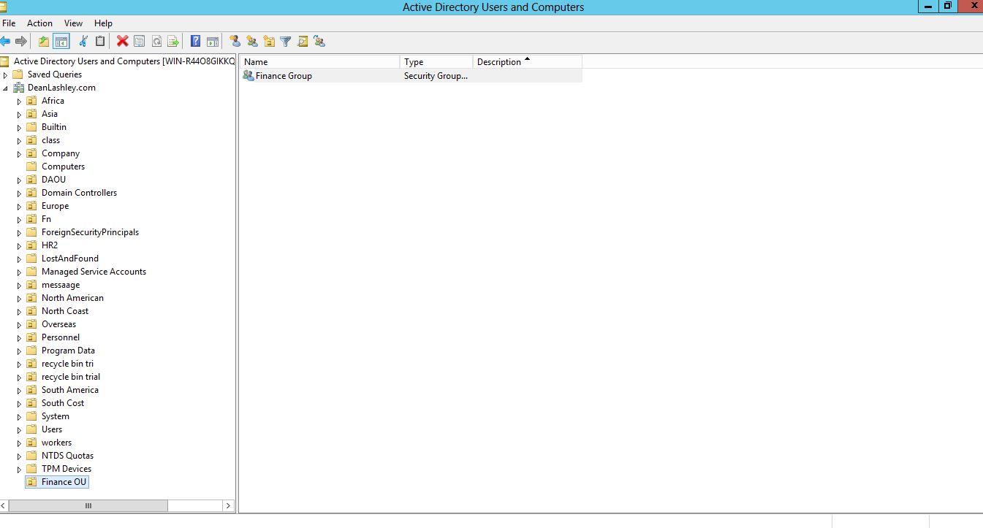Expand the Domain Controllers node
This screenshot has height=528, width=983.
tap(20, 194)
